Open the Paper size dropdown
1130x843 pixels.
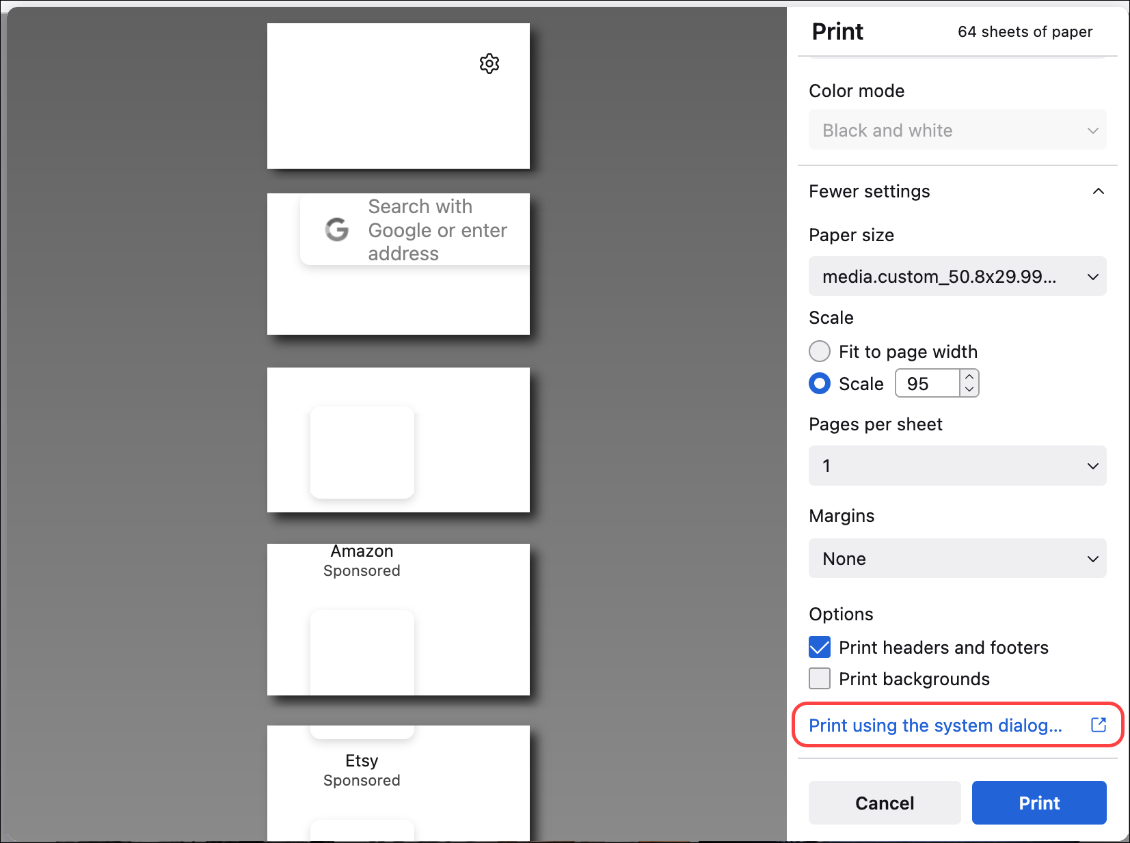pos(957,276)
